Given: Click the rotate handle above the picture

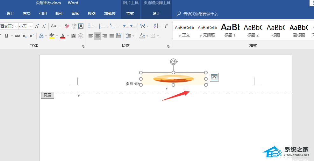Looking at the screenshot, I should coord(174,62).
